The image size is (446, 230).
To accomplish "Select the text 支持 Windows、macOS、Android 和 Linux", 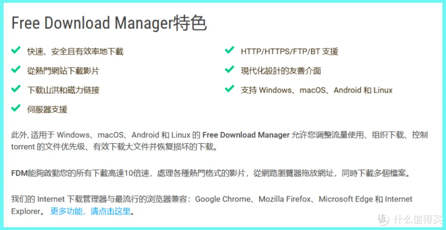I will point(317,90).
